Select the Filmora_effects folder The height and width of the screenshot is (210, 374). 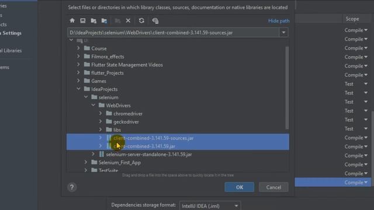(x=108, y=57)
